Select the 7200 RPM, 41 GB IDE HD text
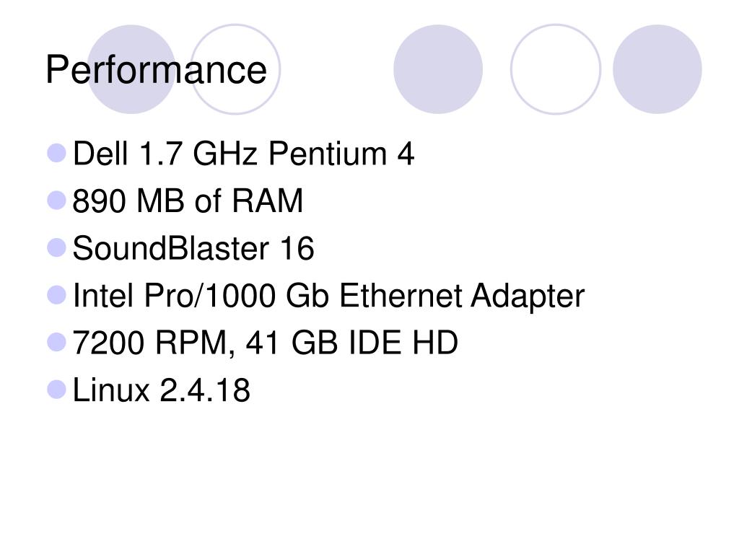739x554 pixels. [265, 343]
